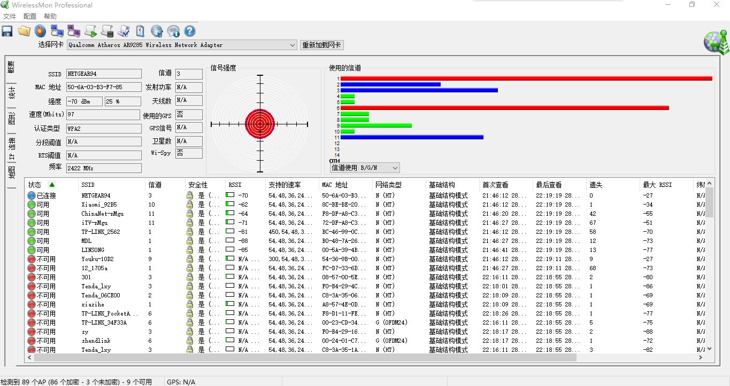This screenshot has width=730, height=386.
Task: Open the 帮助 menu
Action: (50, 17)
